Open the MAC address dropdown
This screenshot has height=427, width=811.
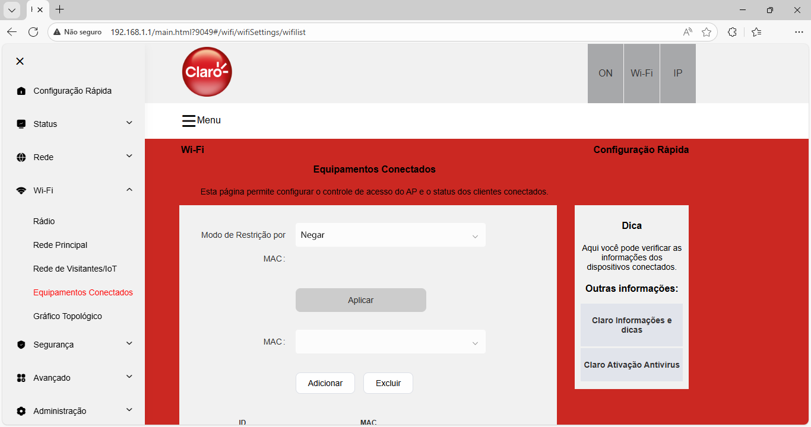click(x=390, y=342)
